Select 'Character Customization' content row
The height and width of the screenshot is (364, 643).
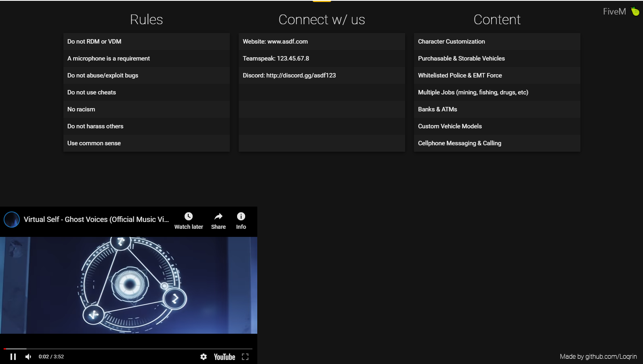click(x=497, y=42)
